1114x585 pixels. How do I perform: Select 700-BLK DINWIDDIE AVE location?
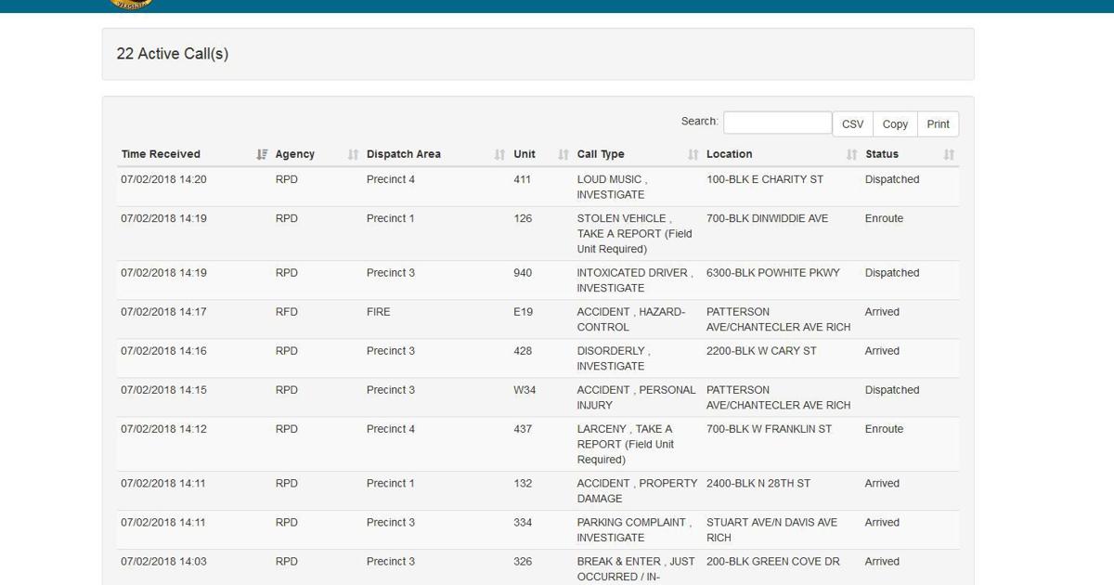pyautogui.click(x=768, y=218)
